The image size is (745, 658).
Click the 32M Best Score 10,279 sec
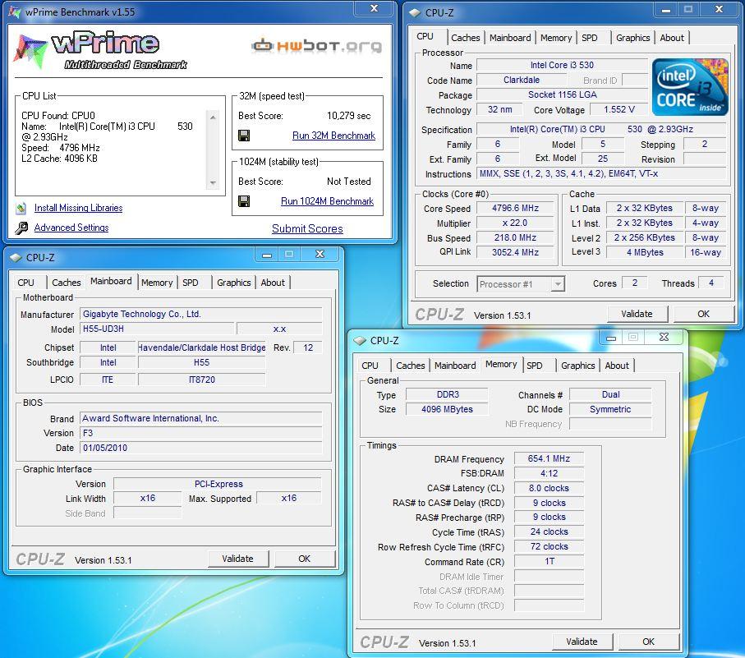[x=348, y=116]
